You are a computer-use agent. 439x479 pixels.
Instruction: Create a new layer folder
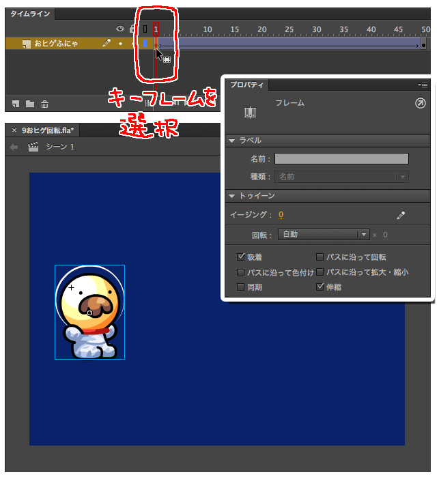pyautogui.click(x=30, y=104)
